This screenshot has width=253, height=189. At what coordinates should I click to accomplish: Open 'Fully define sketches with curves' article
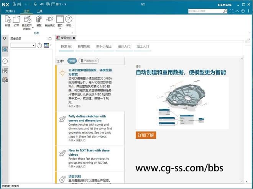(87, 118)
